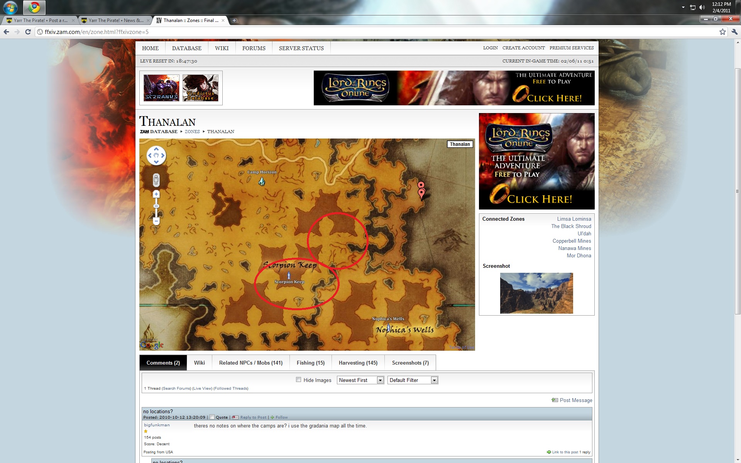Viewport: 741px width, 463px height.
Task: Click the Google logo on map
Action: 152,345
